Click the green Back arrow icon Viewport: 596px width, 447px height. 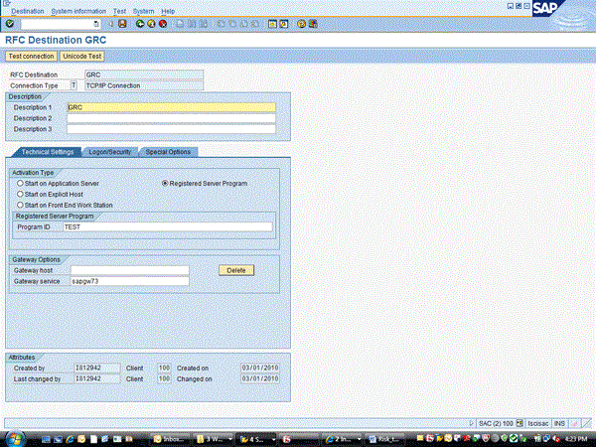point(140,23)
